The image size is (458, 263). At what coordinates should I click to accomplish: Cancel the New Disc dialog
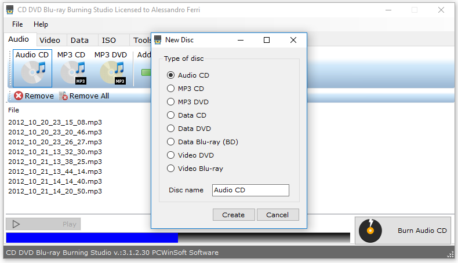coord(277,215)
